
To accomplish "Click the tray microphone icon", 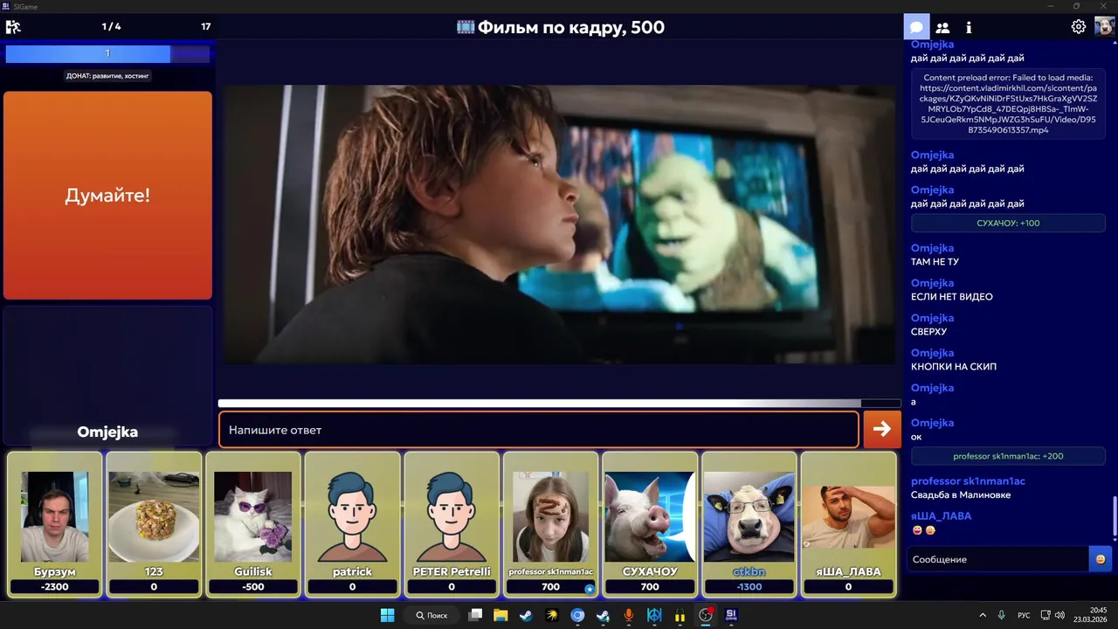I will (x=1002, y=615).
